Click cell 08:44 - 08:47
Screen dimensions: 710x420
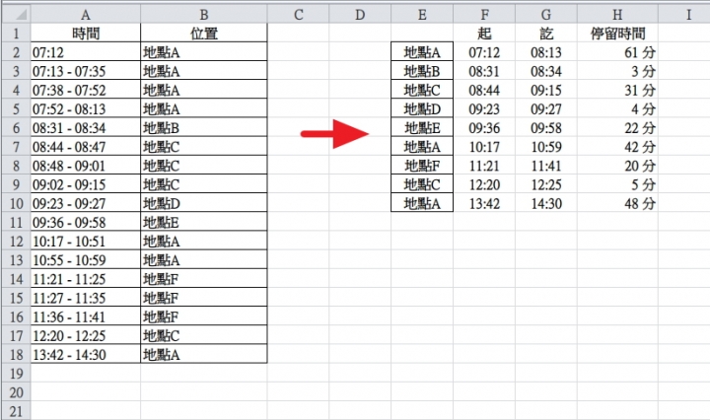pos(86,147)
